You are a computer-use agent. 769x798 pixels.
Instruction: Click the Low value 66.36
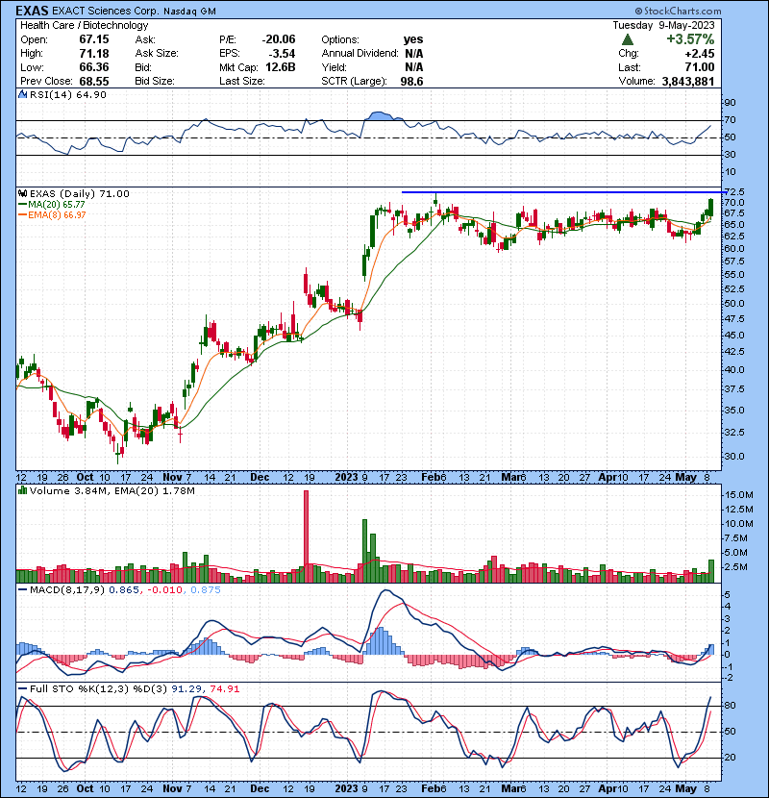tap(94, 67)
